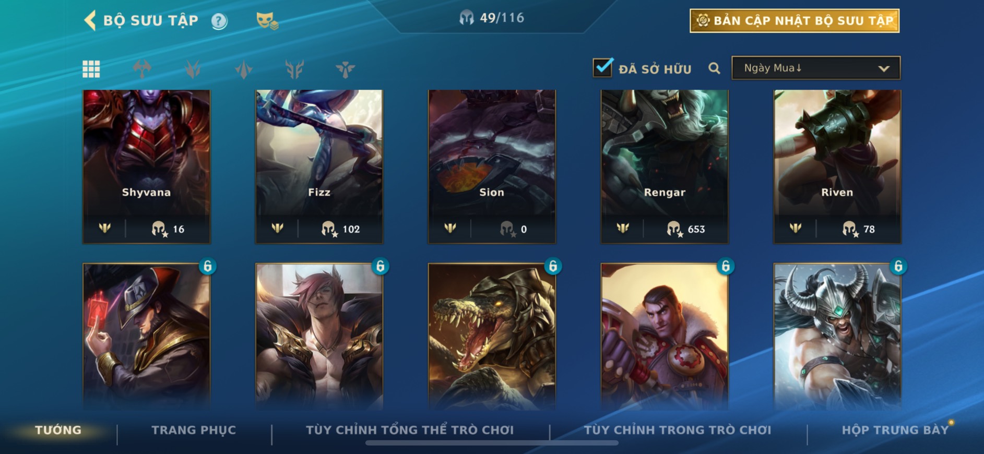Filter champions by the second role emblem
The image size is (984, 454).
[193, 69]
